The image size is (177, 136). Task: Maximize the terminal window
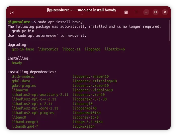pyautogui.click(x=156, y=12)
